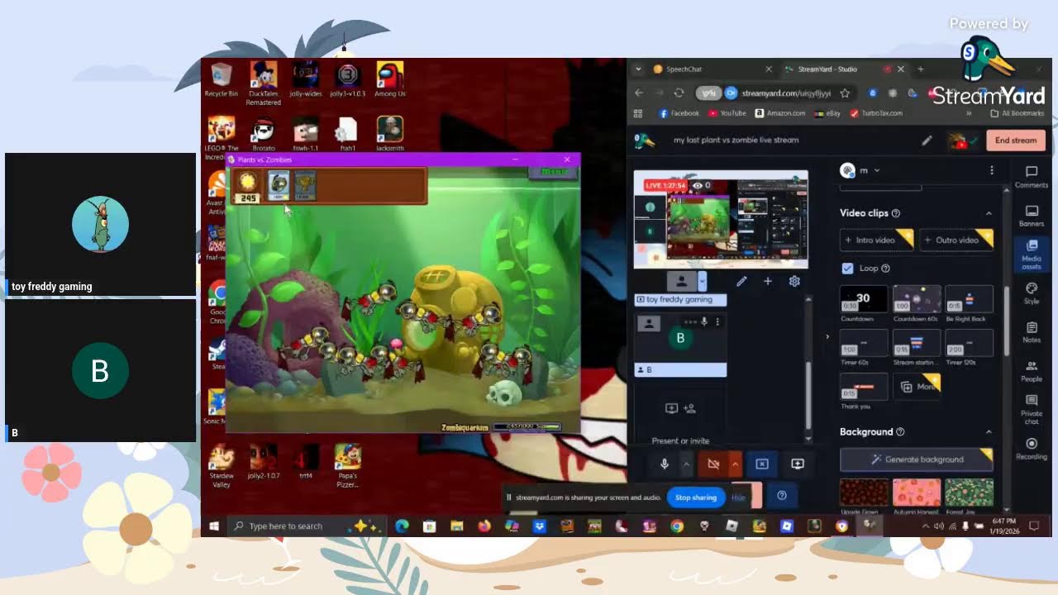The height and width of the screenshot is (595, 1058).
Task: Expand camera options arrow
Action: 735,464
